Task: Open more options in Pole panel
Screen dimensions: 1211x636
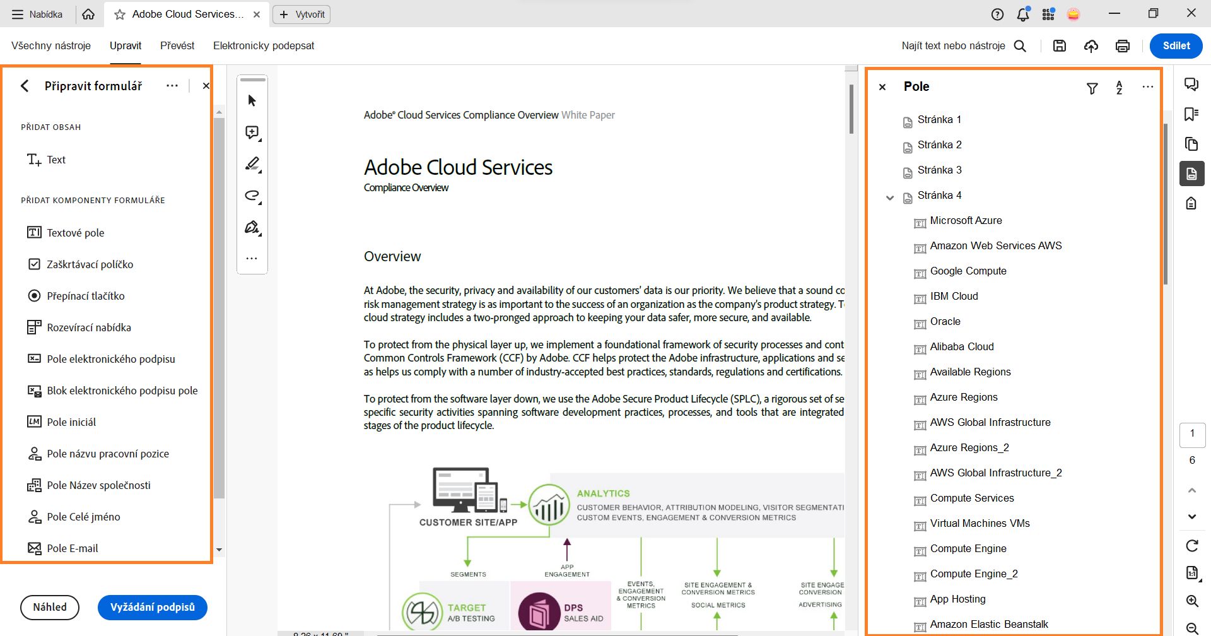Action: point(1148,87)
